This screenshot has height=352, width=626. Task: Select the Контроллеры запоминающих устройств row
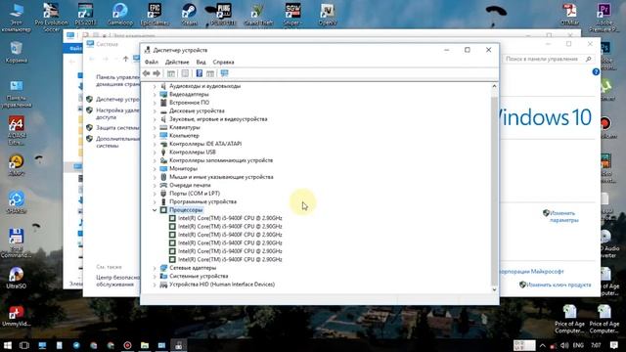[221, 160]
